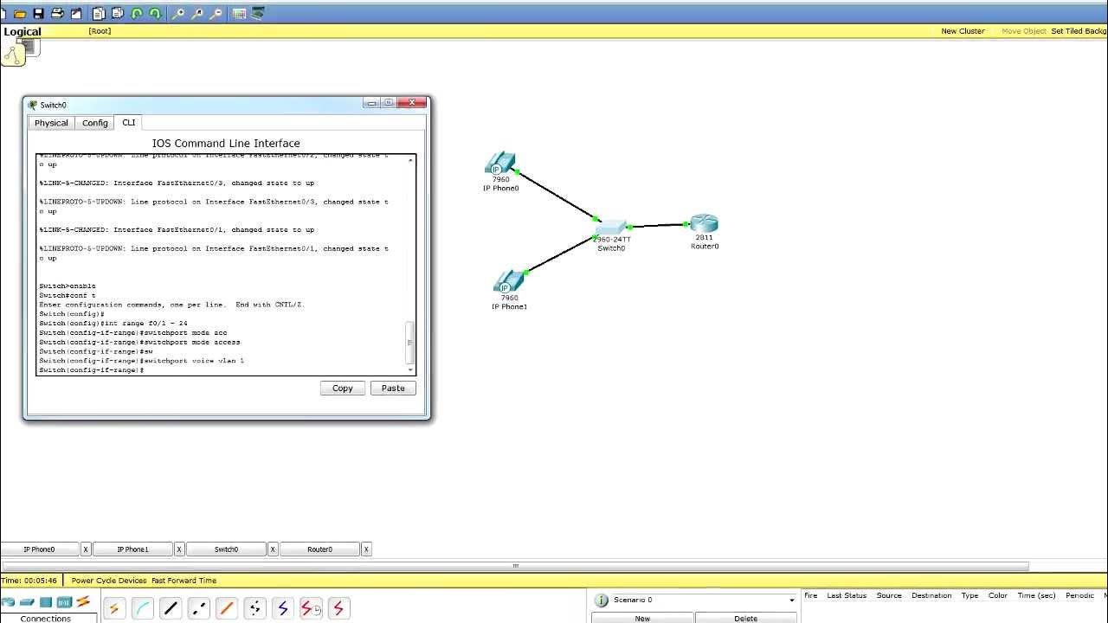Open a file with the folder icon
Screen dimensions: 1108x623
[x=20, y=14]
